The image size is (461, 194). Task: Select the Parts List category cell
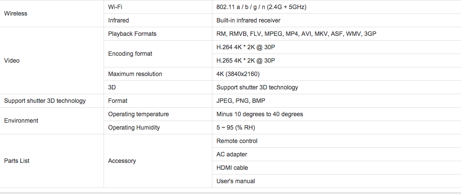(x=17, y=161)
